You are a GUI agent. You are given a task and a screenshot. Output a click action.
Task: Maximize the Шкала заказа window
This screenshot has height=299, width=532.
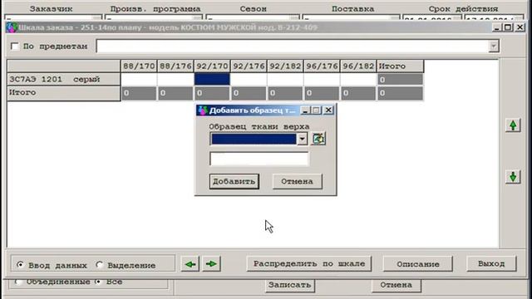pyautogui.click(x=508, y=27)
